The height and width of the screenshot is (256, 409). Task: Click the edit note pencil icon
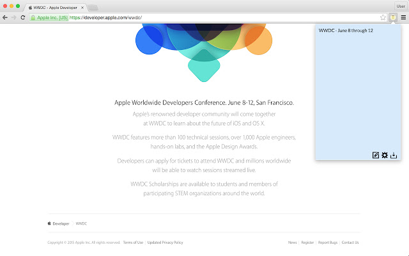(x=375, y=155)
